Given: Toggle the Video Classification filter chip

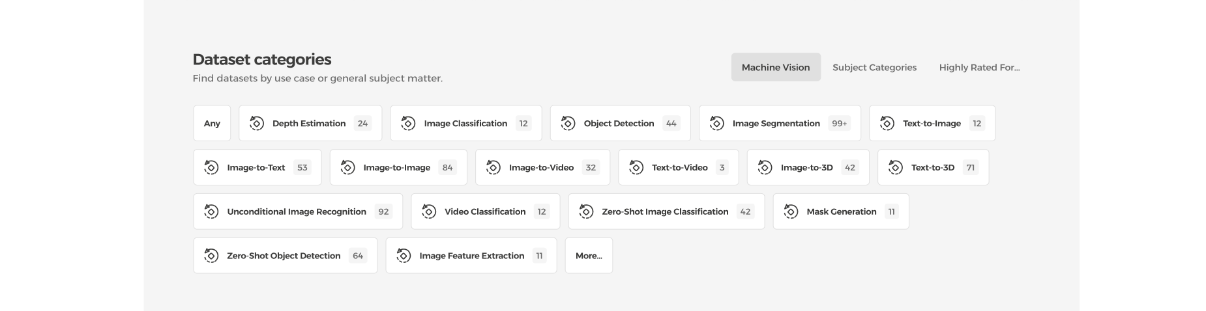Looking at the screenshot, I should point(485,211).
